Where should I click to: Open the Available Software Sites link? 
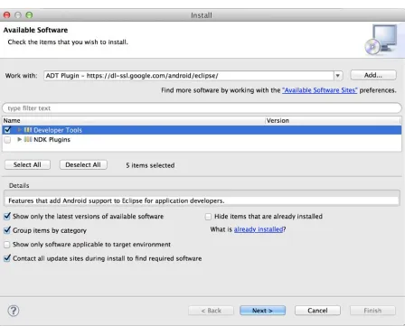click(x=320, y=90)
